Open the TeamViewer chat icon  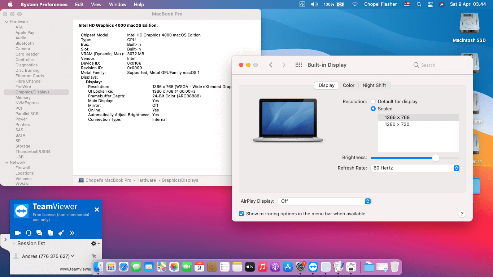tap(39, 233)
